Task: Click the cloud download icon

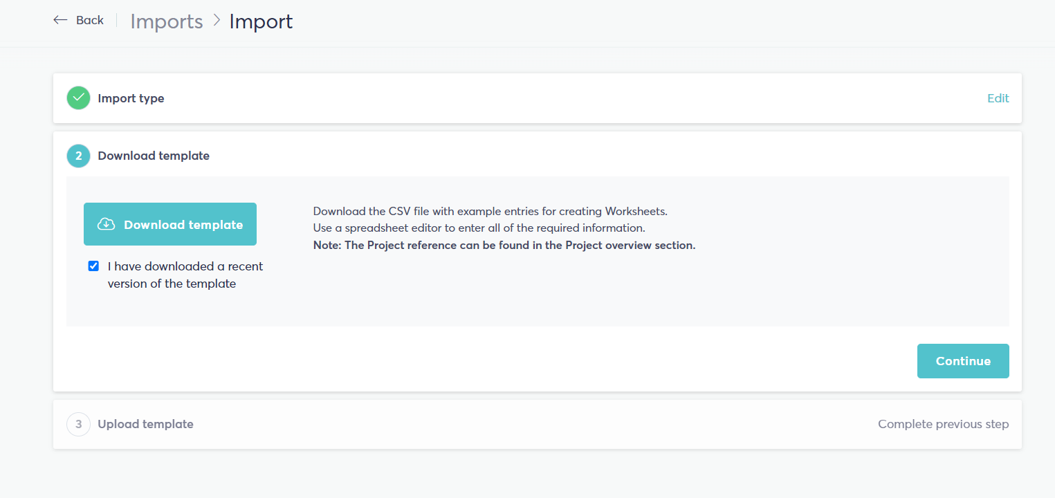Action: (106, 224)
